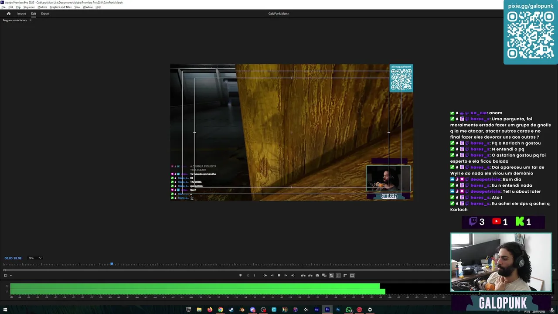The width and height of the screenshot is (558, 314).
Task: Click the Mark In bracket button
Action: pyautogui.click(x=248, y=275)
